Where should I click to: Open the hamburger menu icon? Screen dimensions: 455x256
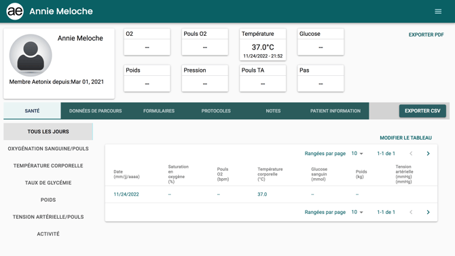pyautogui.click(x=438, y=12)
